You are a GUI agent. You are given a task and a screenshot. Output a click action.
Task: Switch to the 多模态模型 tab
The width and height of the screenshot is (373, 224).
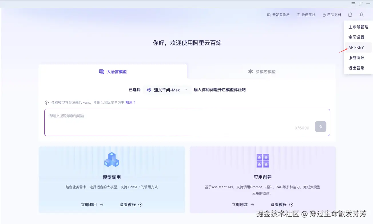[262, 72]
